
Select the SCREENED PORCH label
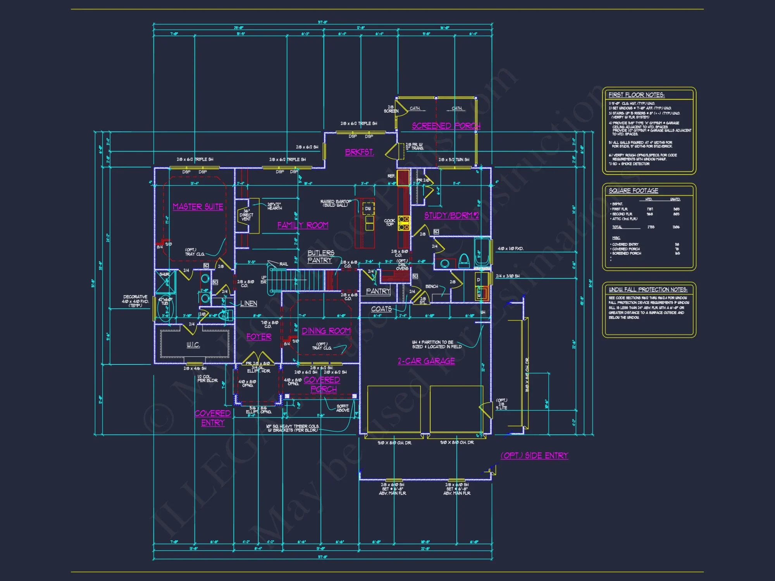click(x=445, y=126)
